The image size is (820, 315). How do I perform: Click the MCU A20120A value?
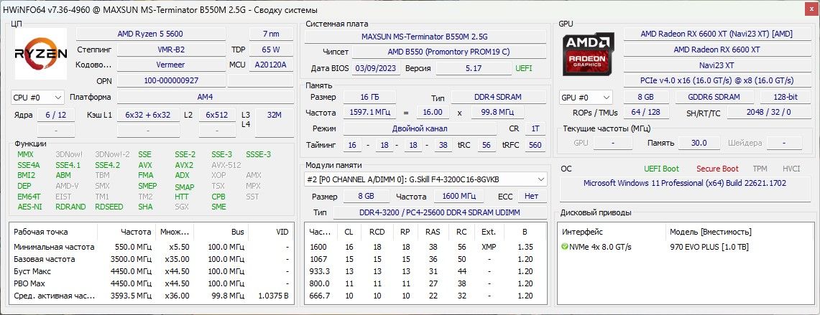(x=271, y=65)
